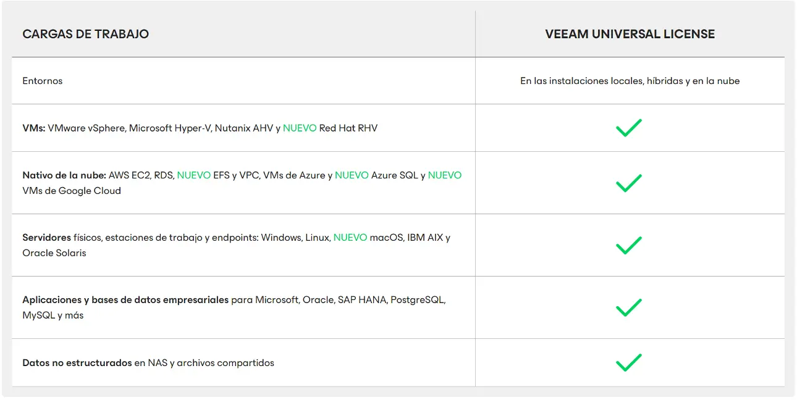The image size is (797, 400).
Task: Click the green NUEVO tag before Azure SQL
Action: point(352,175)
